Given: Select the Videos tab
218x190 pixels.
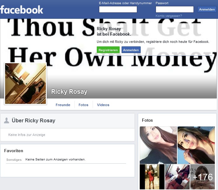Looking at the screenshot, I should click(103, 105).
